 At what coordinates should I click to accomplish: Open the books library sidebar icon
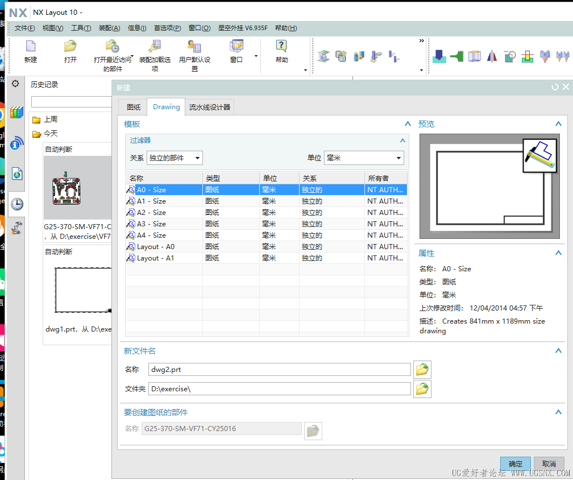click(x=16, y=112)
